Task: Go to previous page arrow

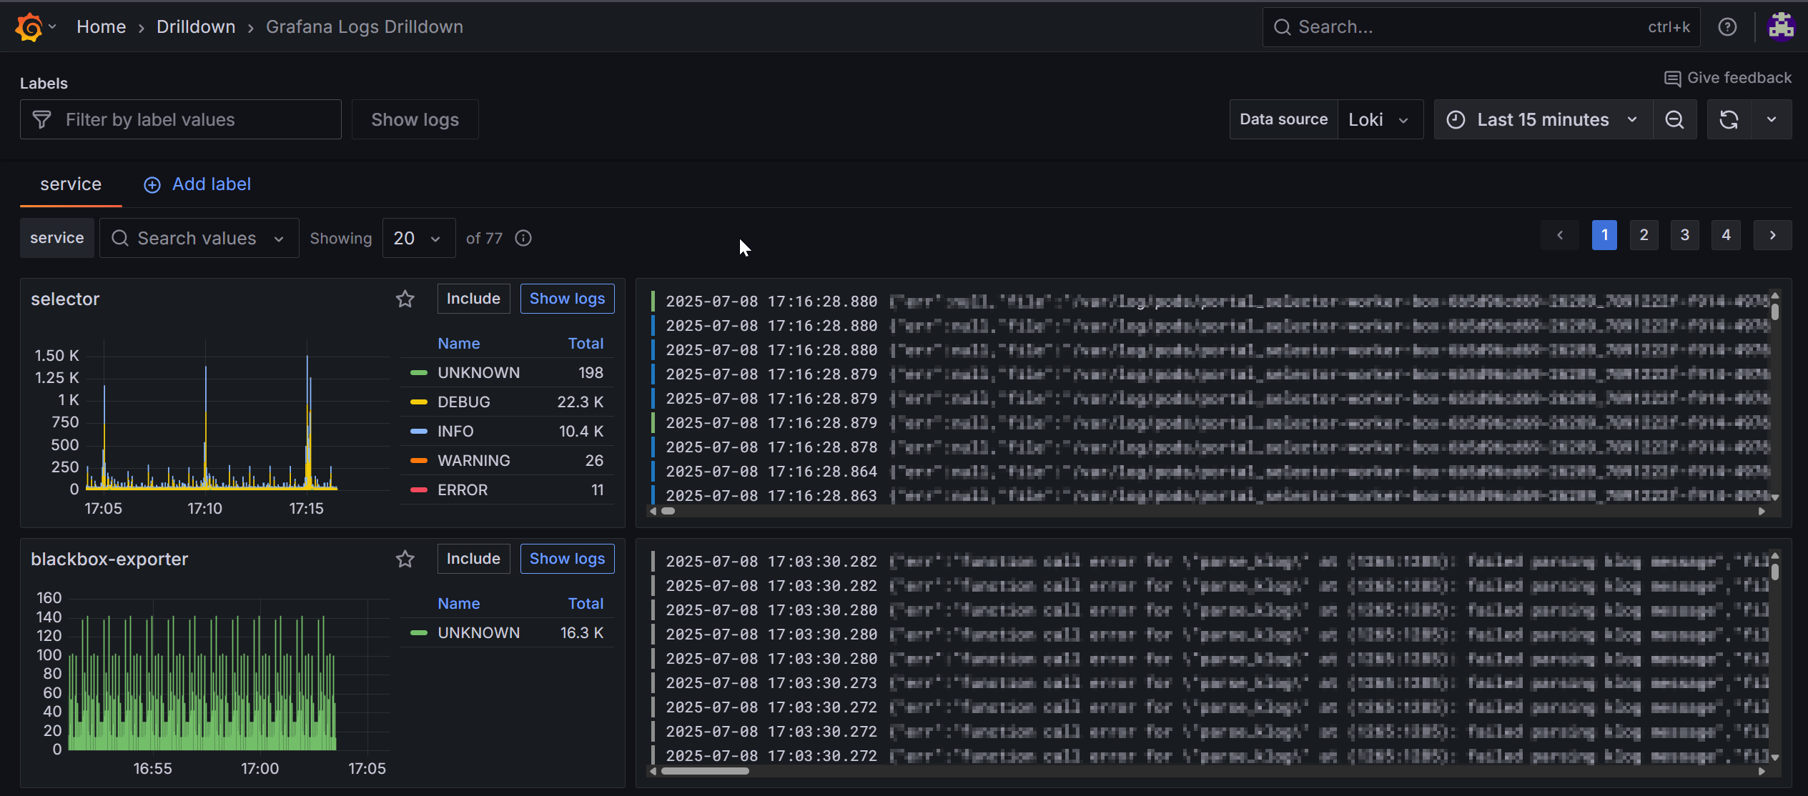Action: coord(1560,235)
